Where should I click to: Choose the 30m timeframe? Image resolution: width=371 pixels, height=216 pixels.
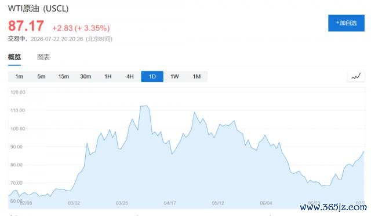point(86,76)
